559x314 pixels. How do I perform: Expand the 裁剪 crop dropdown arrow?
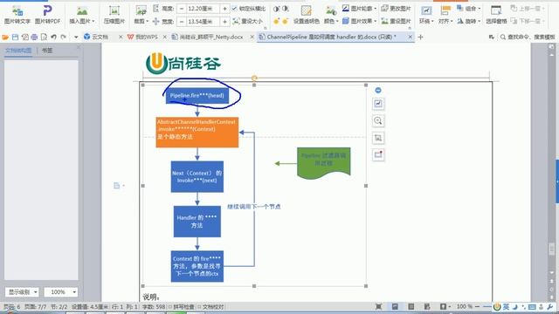(147, 21)
